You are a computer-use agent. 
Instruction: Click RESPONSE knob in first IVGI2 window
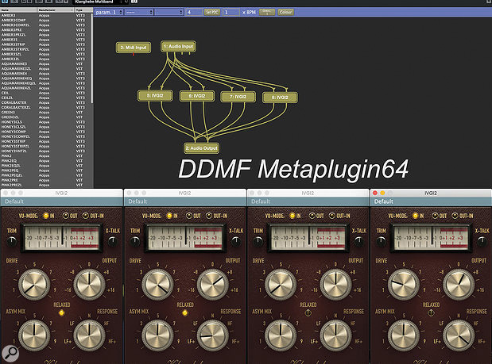pyautogui.click(x=89, y=335)
